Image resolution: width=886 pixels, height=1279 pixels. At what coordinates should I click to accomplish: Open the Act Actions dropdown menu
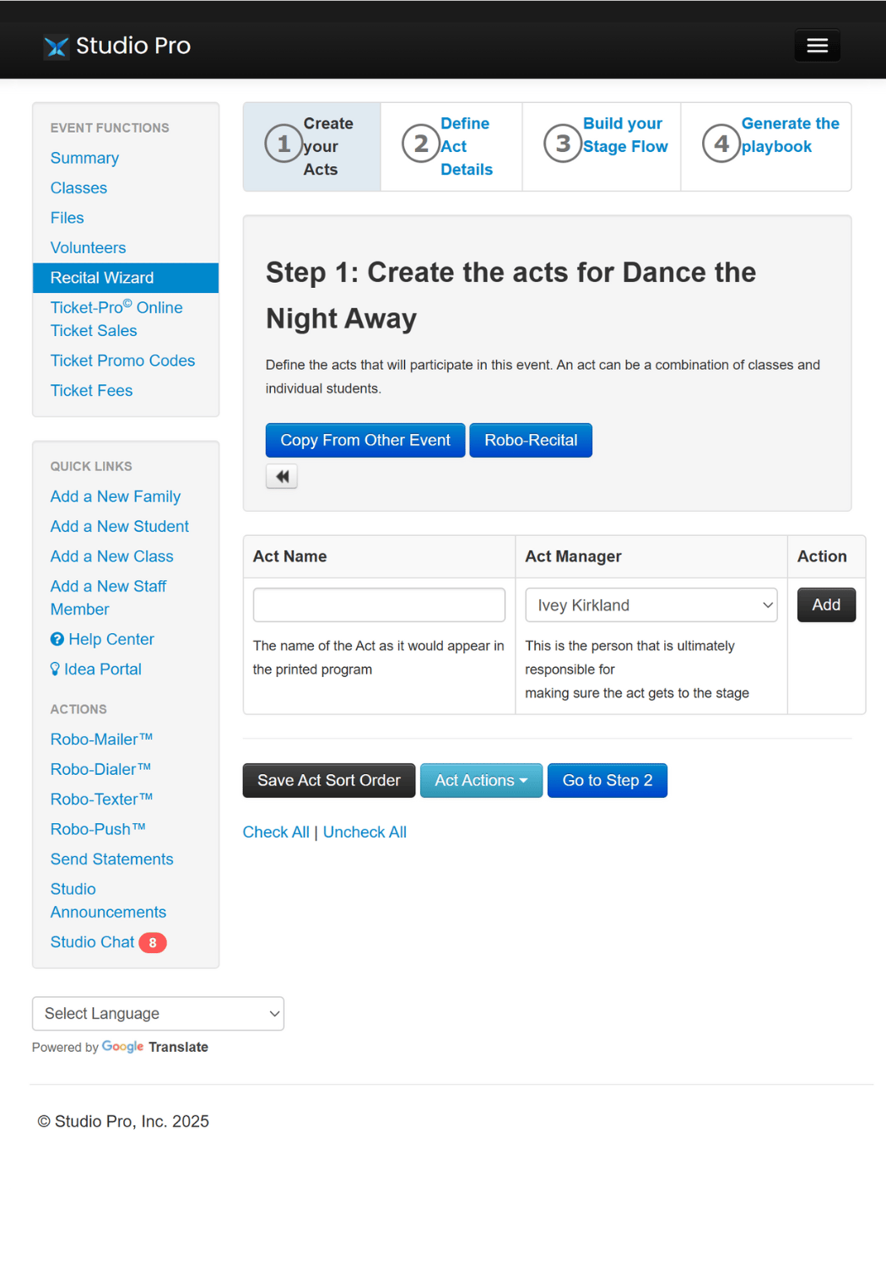481,781
